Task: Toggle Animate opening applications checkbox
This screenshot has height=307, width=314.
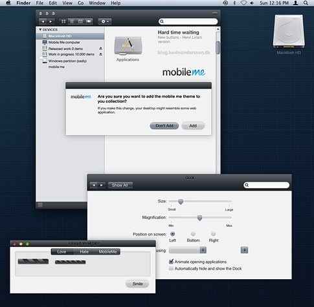Action: click(x=171, y=262)
